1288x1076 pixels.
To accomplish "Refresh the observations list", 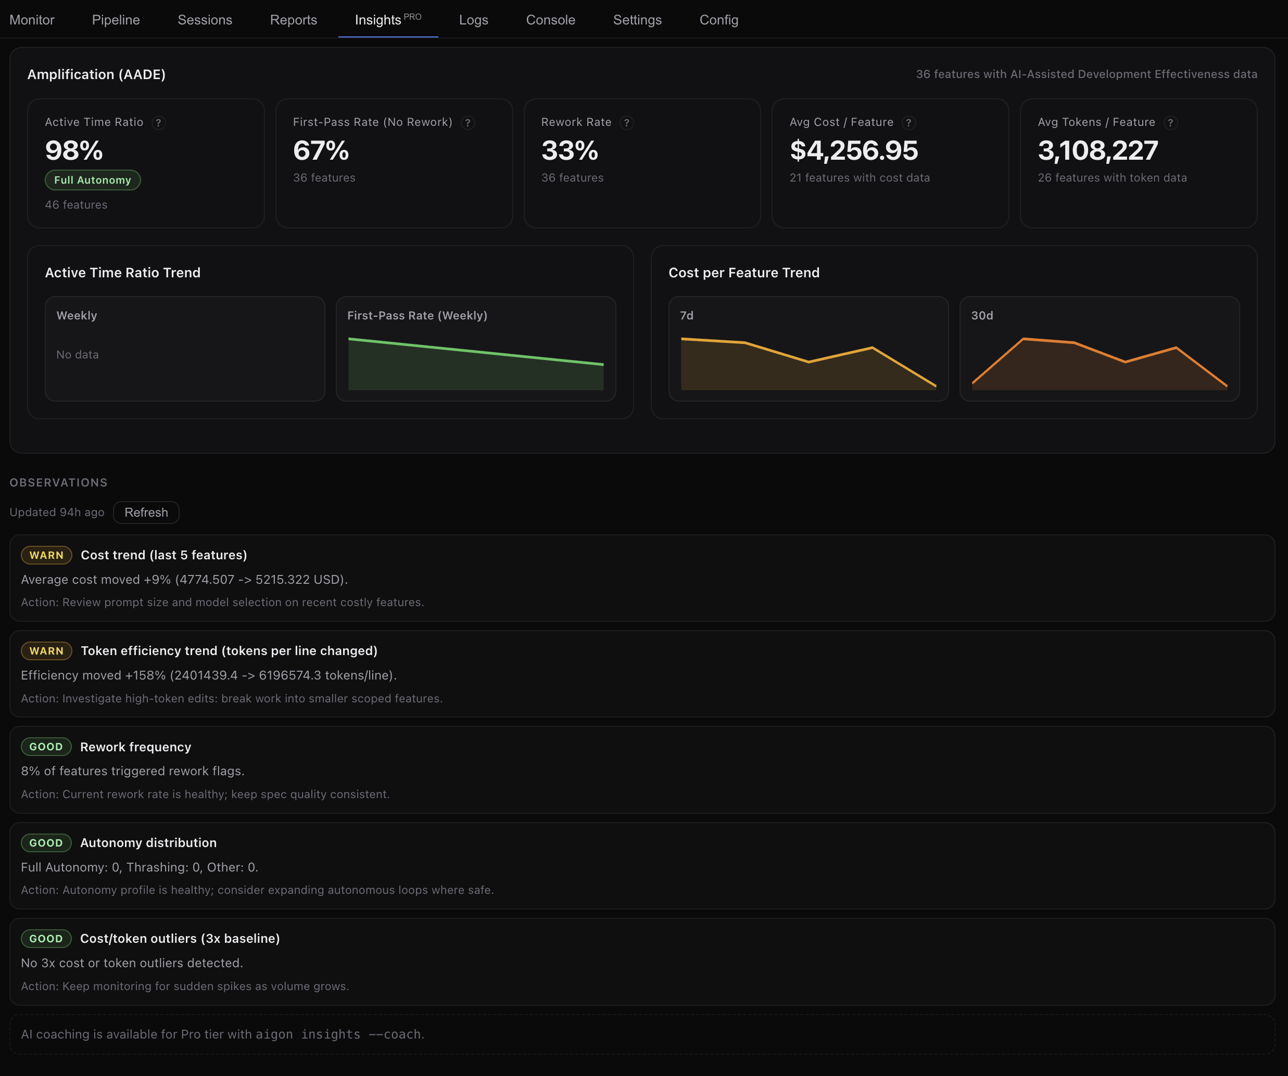I will pos(146,512).
